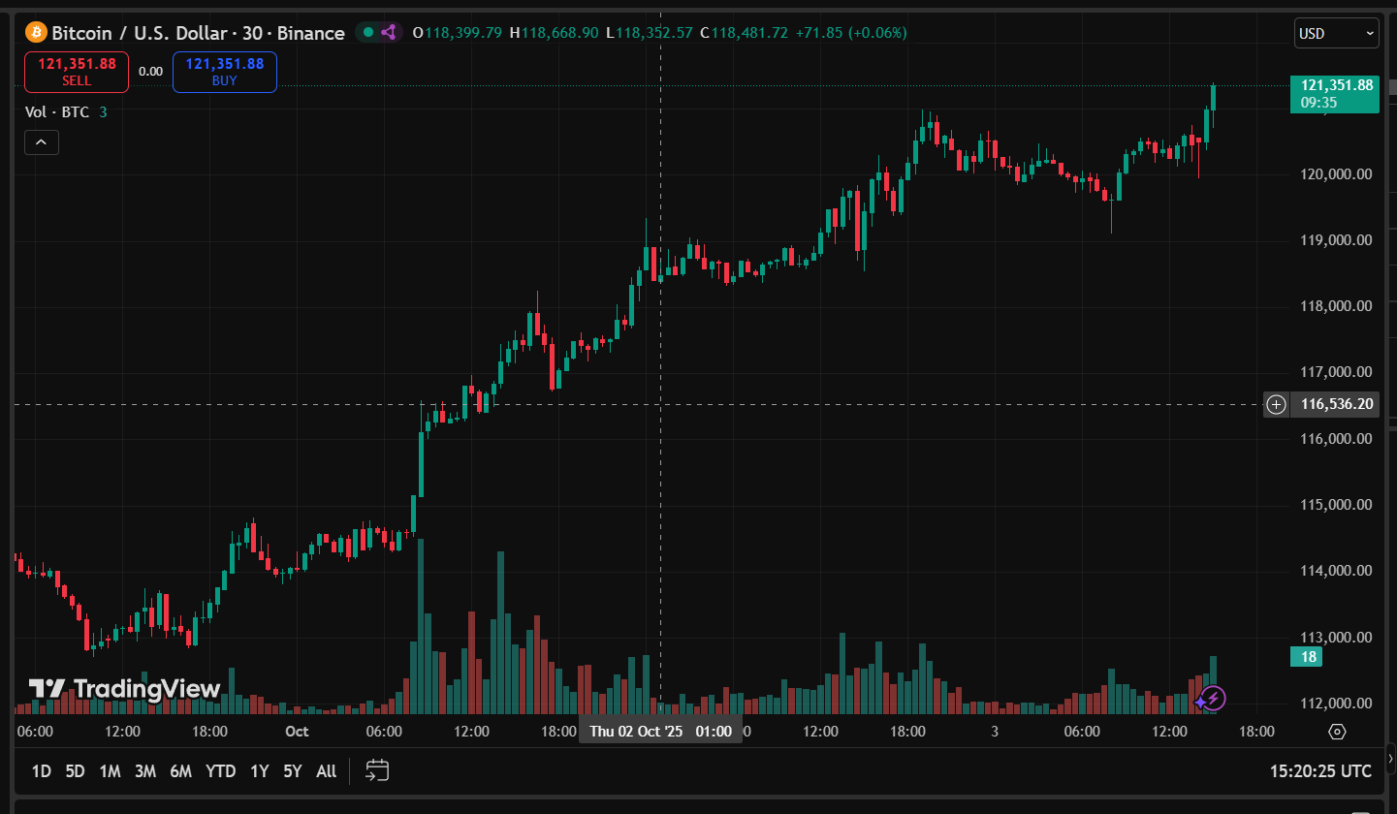Click the blue BUY button
The image size is (1397, 814).
(x=224, y=72)
